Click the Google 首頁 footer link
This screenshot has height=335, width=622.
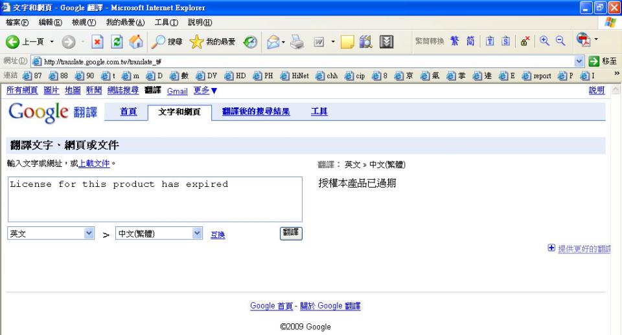coord(271,306)
